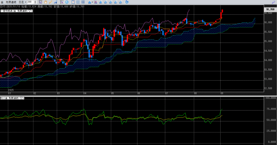Click the red-X delete indicator icon
This screenshot has width=277, height=145.
click(96, 2)
